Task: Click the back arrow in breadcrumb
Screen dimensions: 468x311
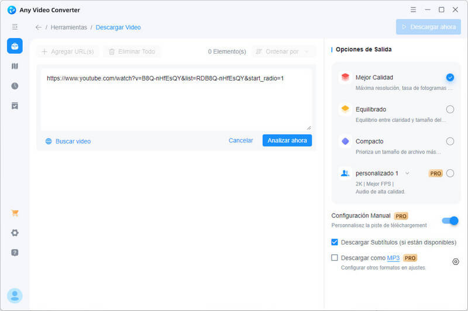Action: pos(39,27)
